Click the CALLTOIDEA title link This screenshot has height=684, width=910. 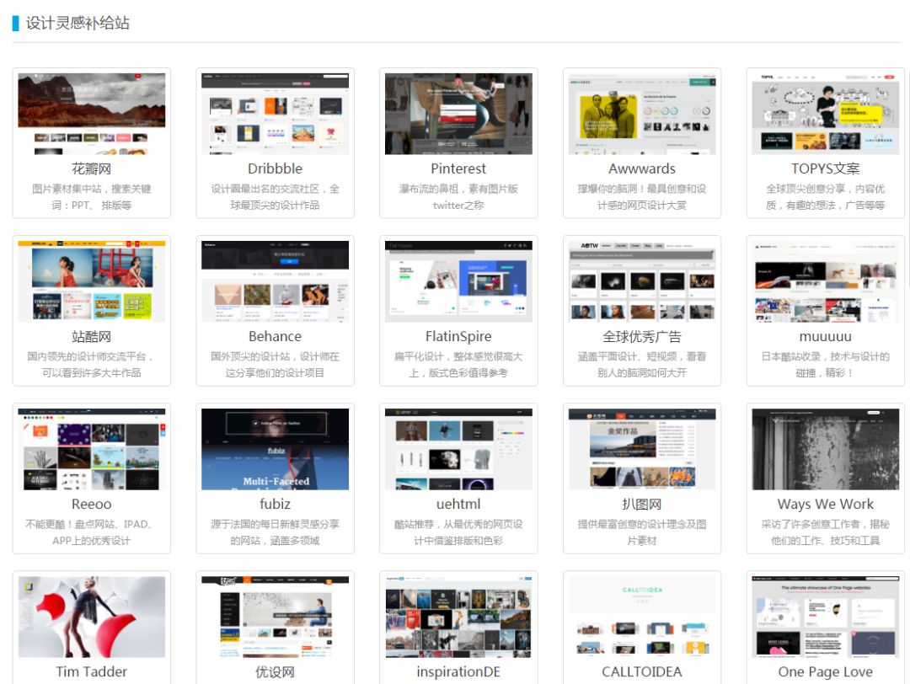click(642, 672)
